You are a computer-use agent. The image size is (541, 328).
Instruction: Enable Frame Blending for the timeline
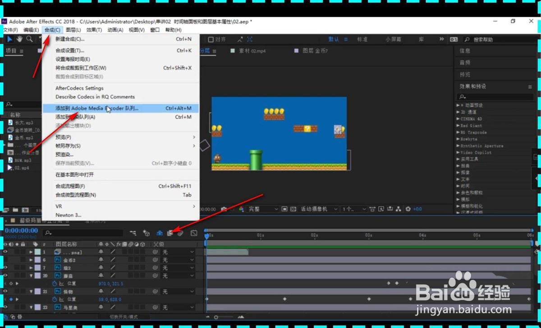170,233
